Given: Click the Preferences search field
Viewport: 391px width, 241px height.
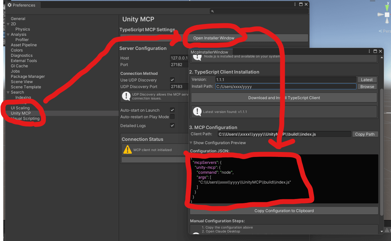Looking at the screenshot, I should click(x=259, y=11).
